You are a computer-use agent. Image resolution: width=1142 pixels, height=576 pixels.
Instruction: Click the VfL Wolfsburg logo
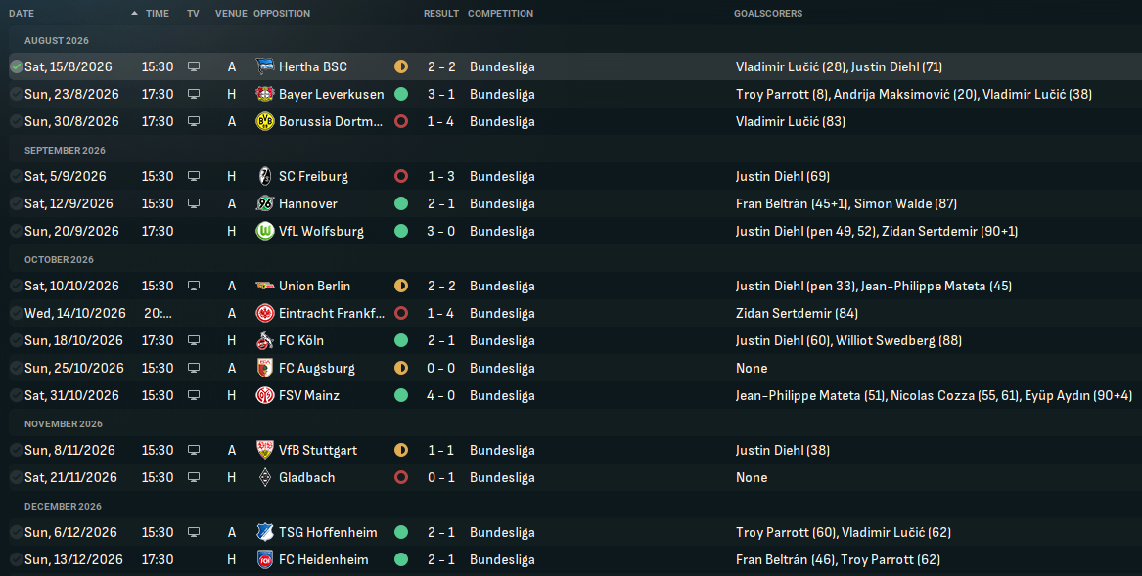point(265,231)
